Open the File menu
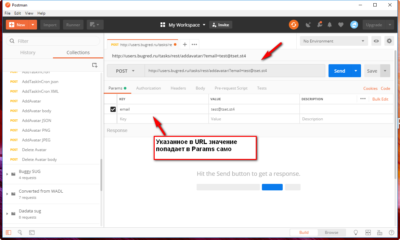The width and height of the screenshot is (400, 240). 7,13
